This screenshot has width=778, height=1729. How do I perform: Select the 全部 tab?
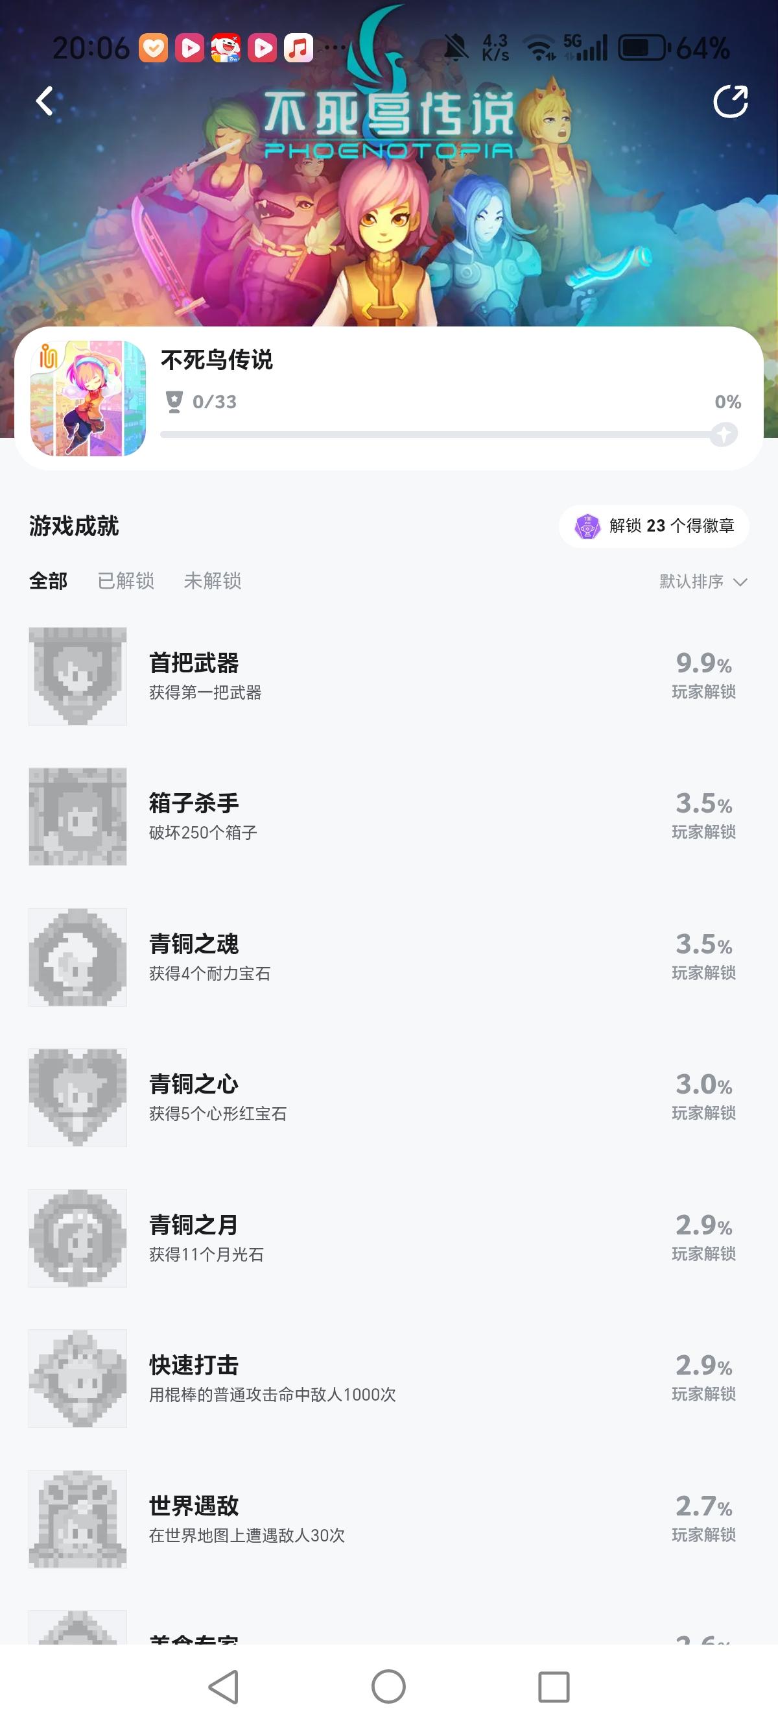click(x=48, y=581)
